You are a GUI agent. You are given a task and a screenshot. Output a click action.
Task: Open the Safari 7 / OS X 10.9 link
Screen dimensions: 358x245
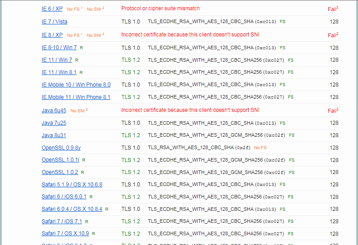(65, 233)
